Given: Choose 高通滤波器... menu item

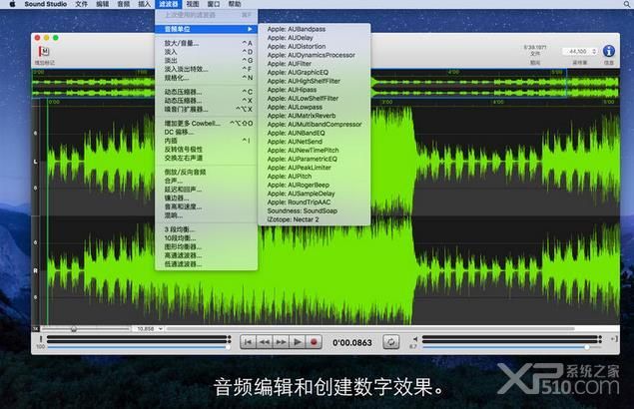Looking at the screenshot, I should coord(207,255).
